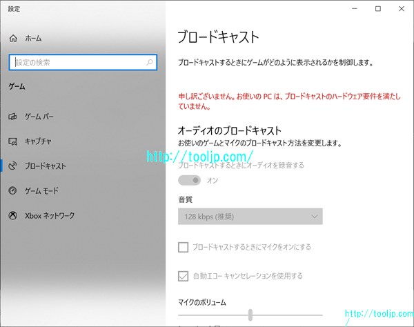
Task: Focus the 設定の検索 search box
Action: pos(83,62)
